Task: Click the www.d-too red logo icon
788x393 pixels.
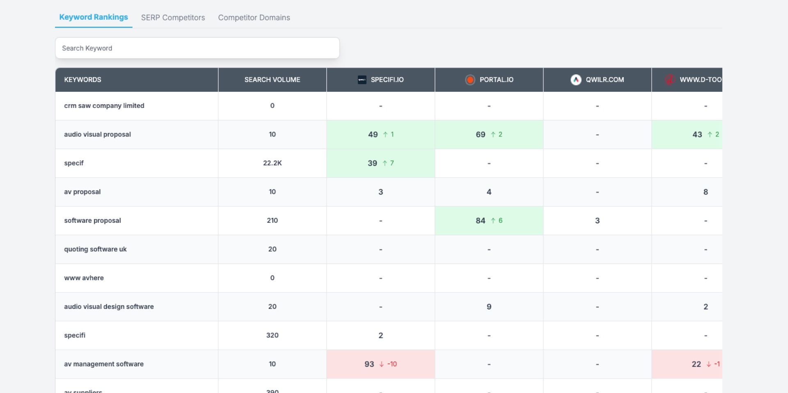Action: [x=670, y=80]
